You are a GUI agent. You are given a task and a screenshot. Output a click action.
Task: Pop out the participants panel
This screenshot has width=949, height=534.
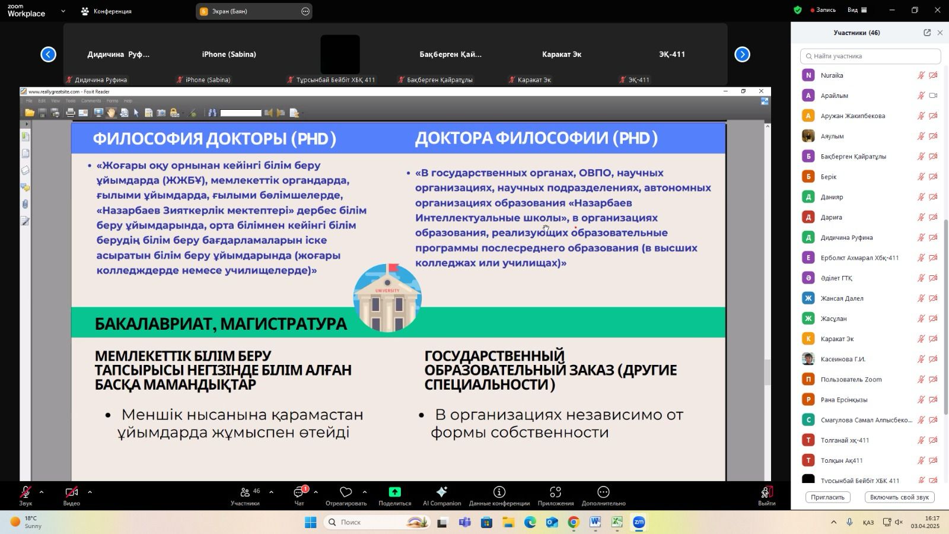click(x=927, y=33)
